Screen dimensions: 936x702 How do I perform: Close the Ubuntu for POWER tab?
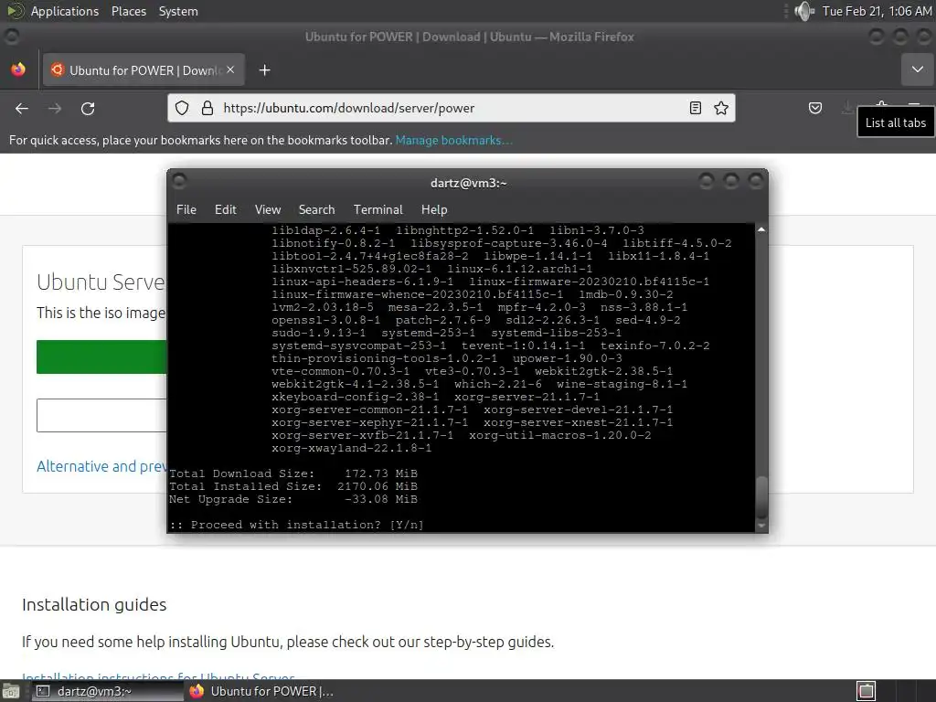(x=230, y=69)
